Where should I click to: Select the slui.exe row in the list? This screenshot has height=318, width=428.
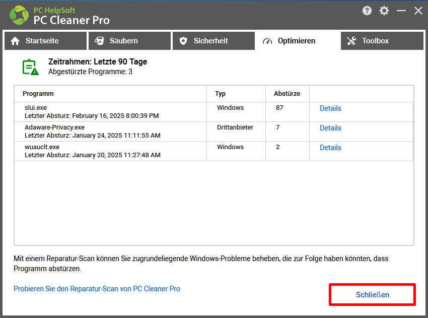[x=111, y=111]
